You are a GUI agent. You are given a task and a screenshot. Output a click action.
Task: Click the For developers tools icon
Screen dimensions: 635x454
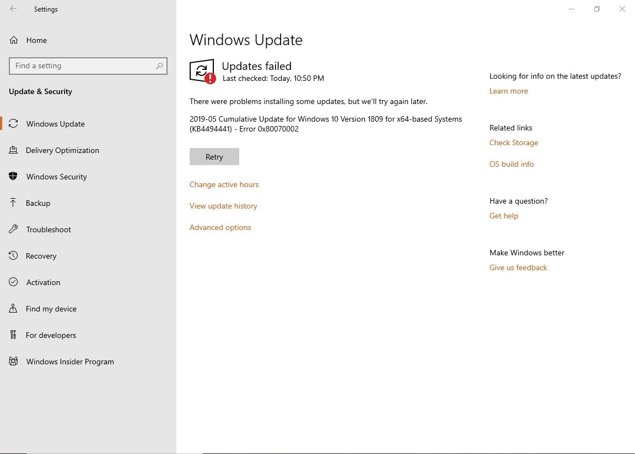click(13, 335)
